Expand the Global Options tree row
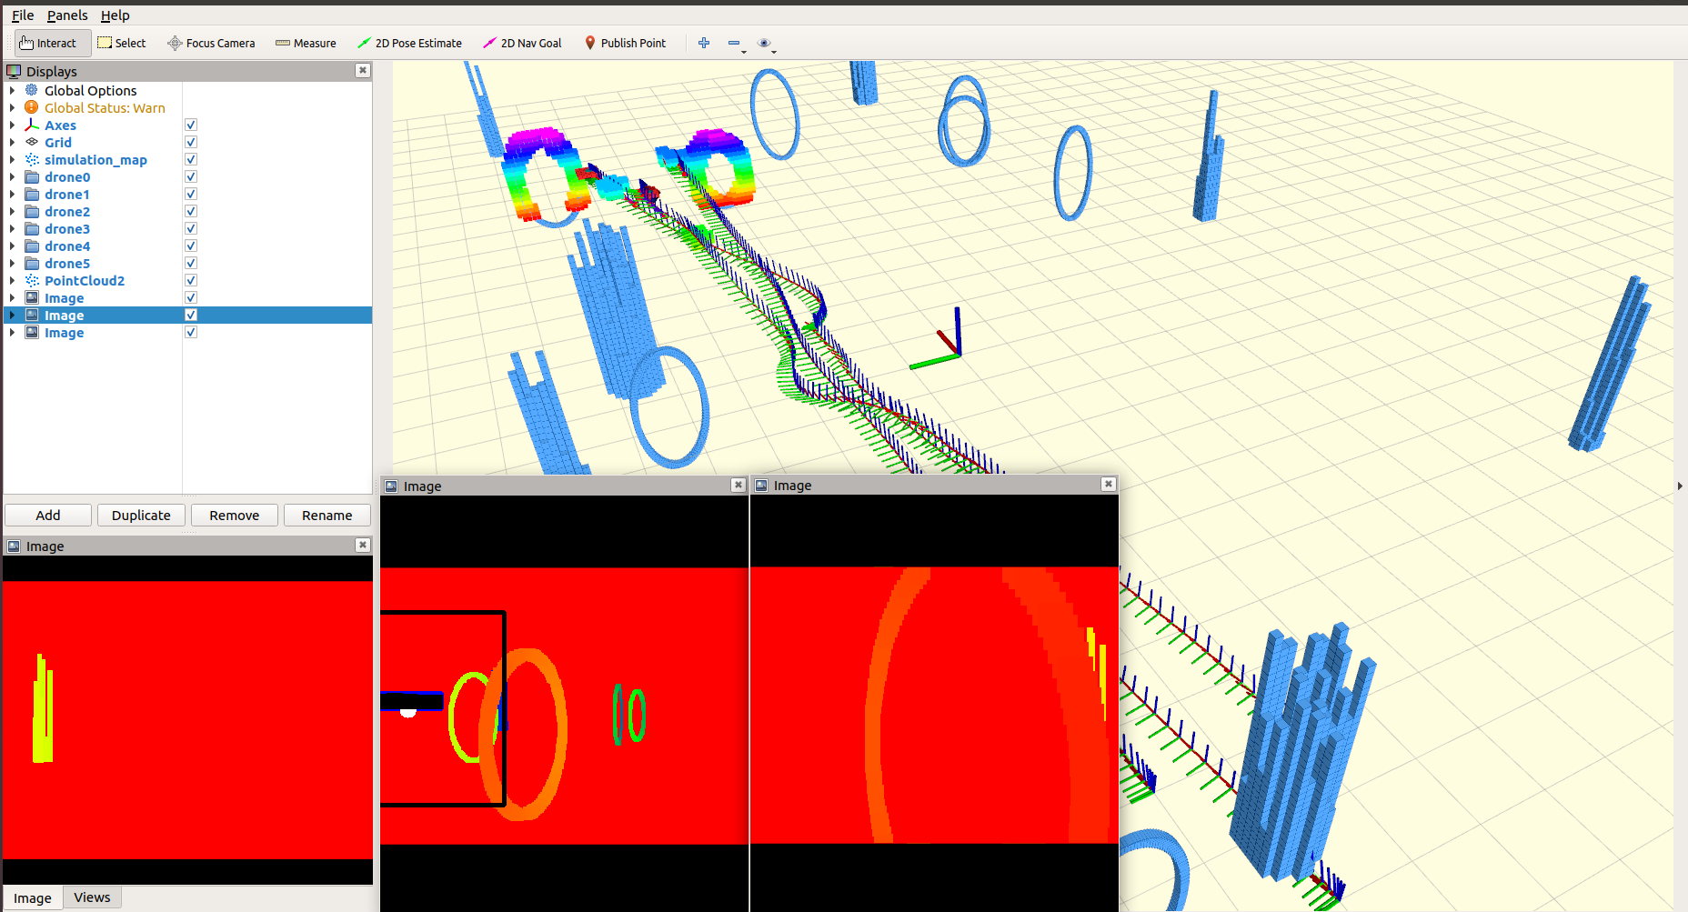 coord(12,90)
